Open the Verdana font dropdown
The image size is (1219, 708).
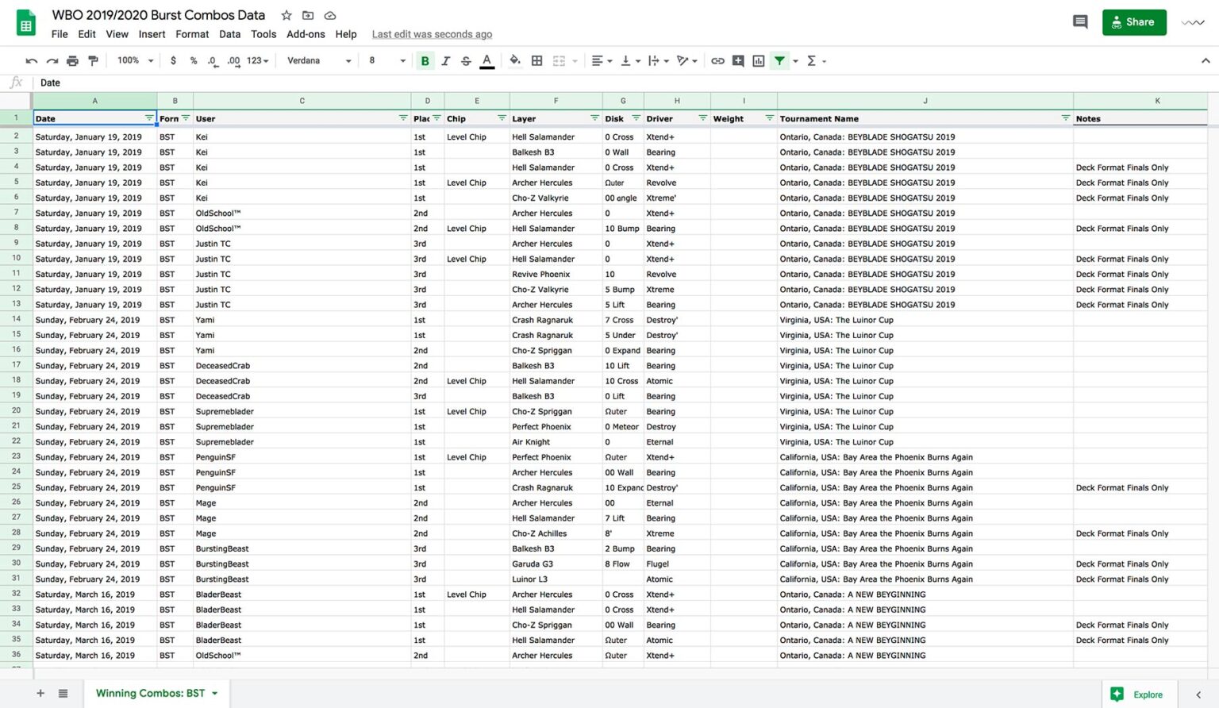319,60
